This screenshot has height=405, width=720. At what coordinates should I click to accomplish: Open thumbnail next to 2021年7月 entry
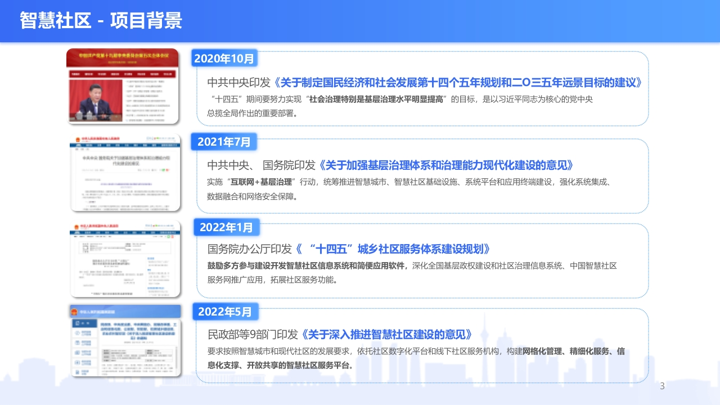point(125,172)
